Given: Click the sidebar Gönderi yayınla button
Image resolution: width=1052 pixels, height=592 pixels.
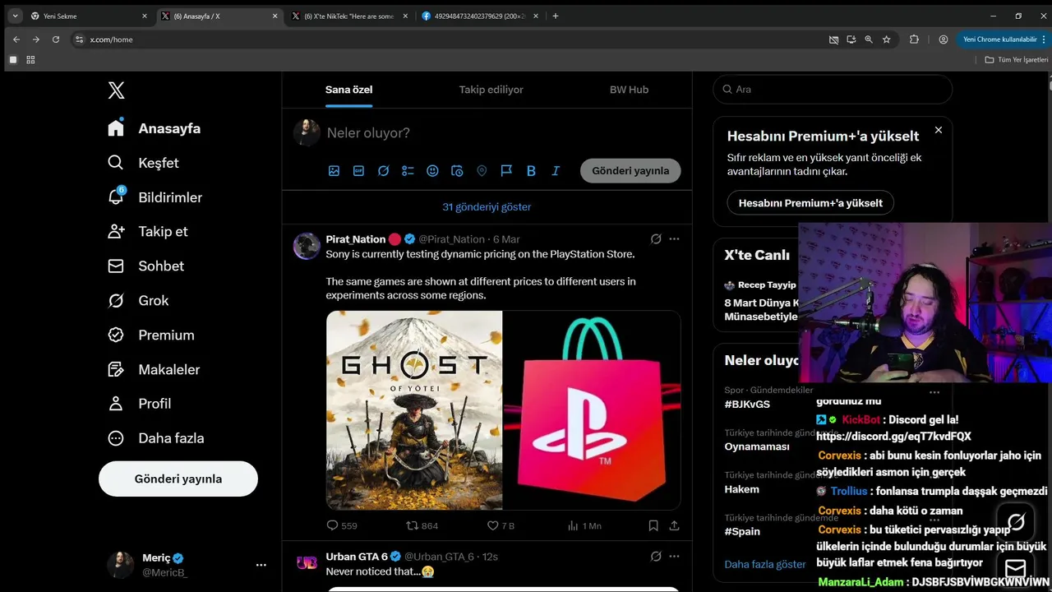Looking at the screenshot, I should click(x=178, y=479).
